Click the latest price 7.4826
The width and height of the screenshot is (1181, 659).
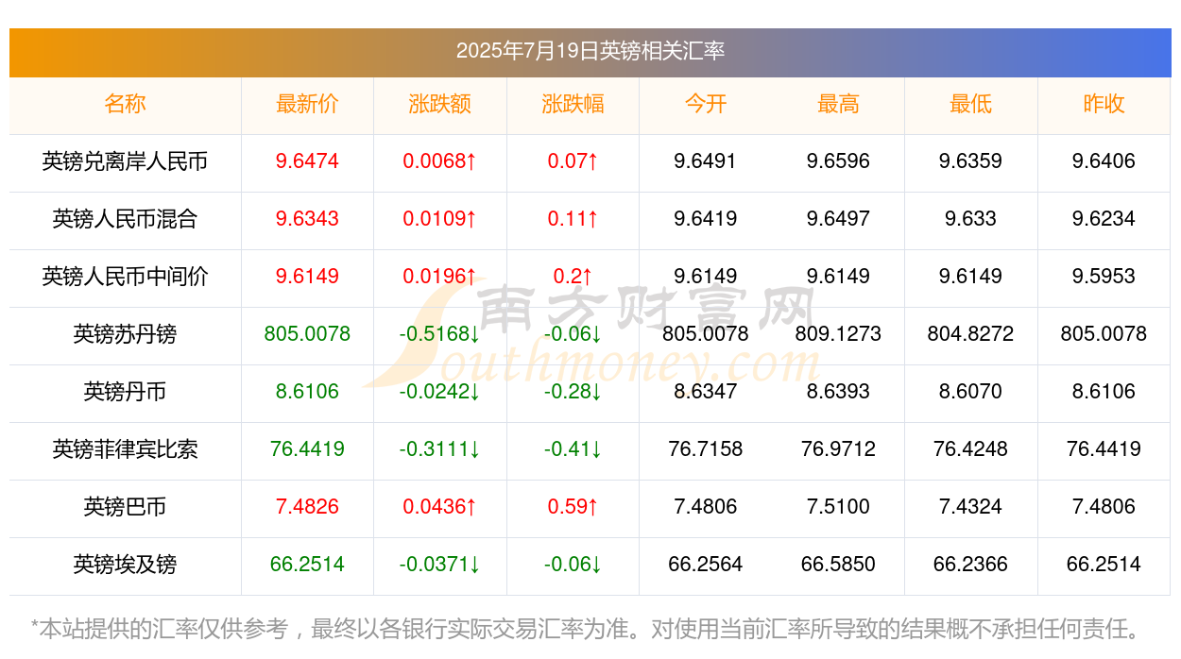pyautogui.click(x=307, y=507)
